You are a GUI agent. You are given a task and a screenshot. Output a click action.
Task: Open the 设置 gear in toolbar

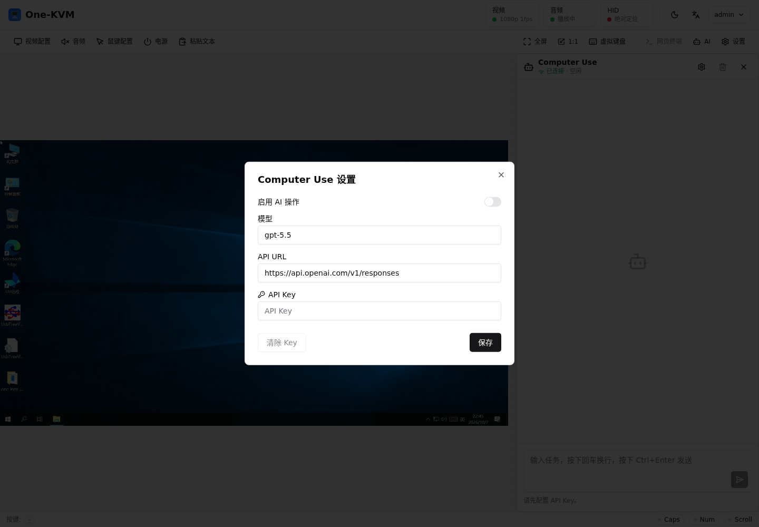[x=733, y=41]
